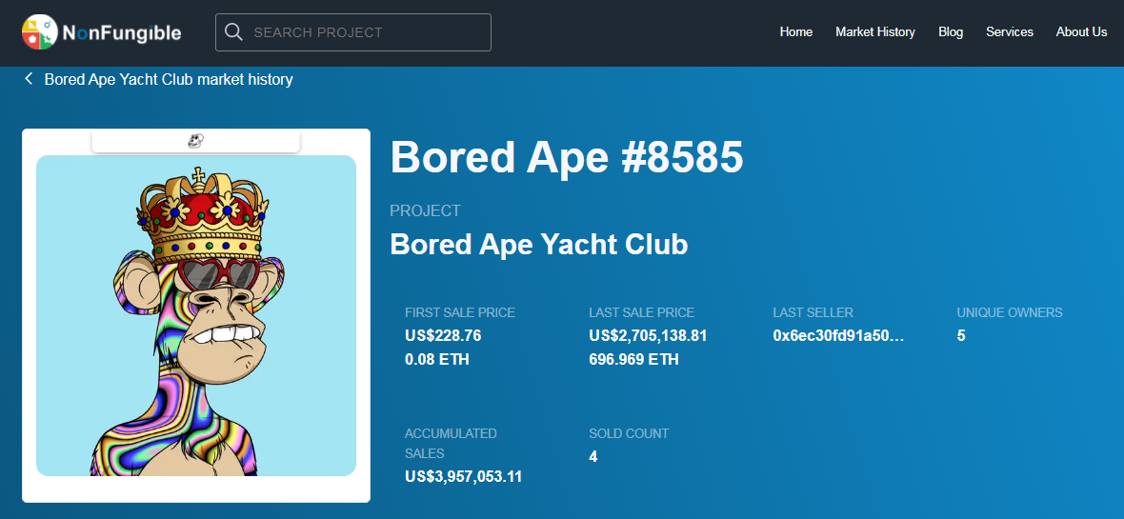Viewport: 1124px width, 519px height.
Task: Return to Bored Ape Yacht Club market history
Action: (x=169, y=79)
